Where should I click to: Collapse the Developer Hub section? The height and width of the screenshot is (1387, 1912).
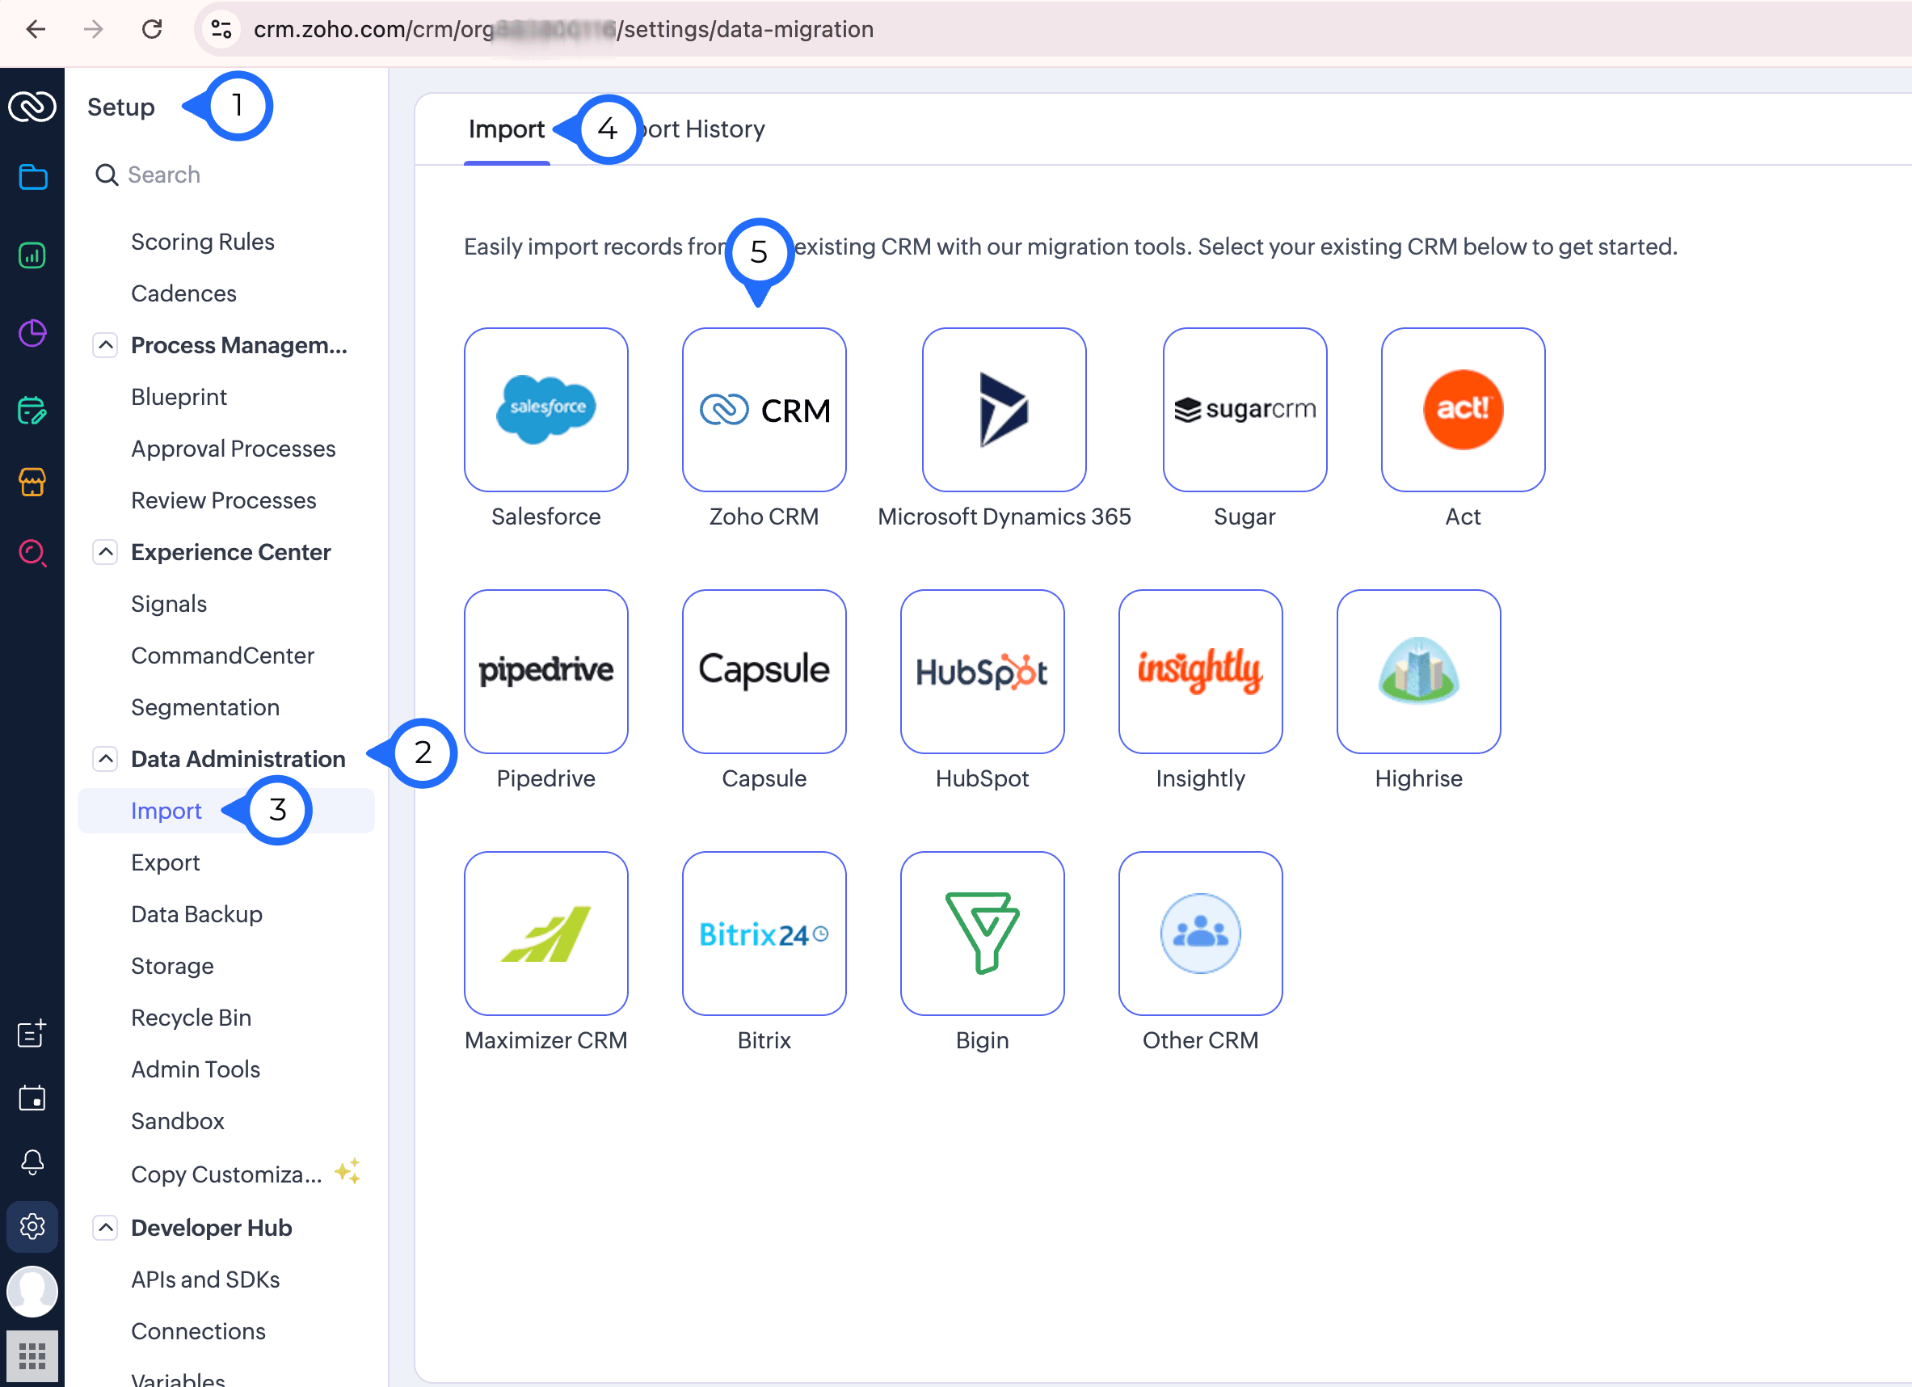coord(105,1228)
